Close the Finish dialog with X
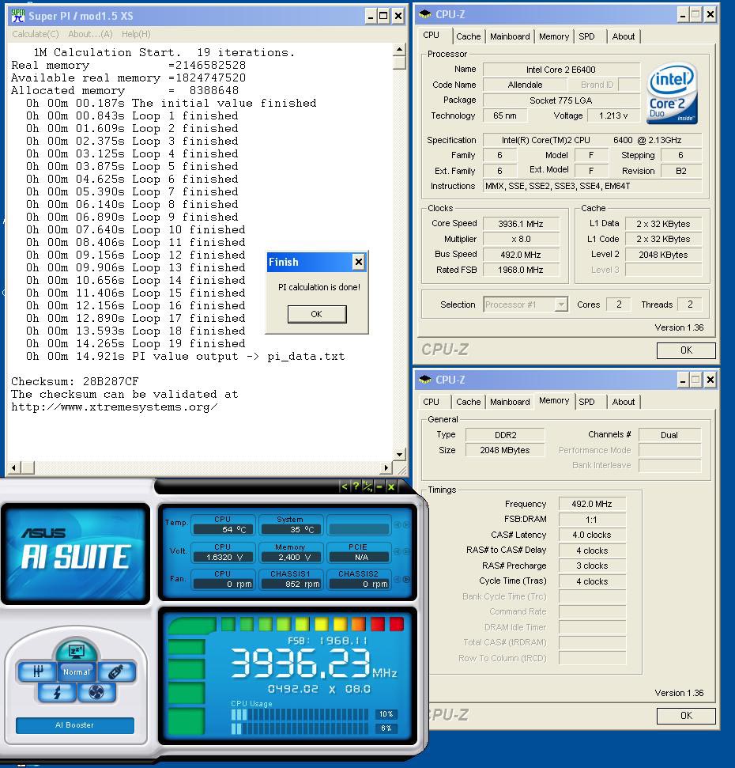The height and width of the screenshot is (768, 735). (x=359, y=262)
